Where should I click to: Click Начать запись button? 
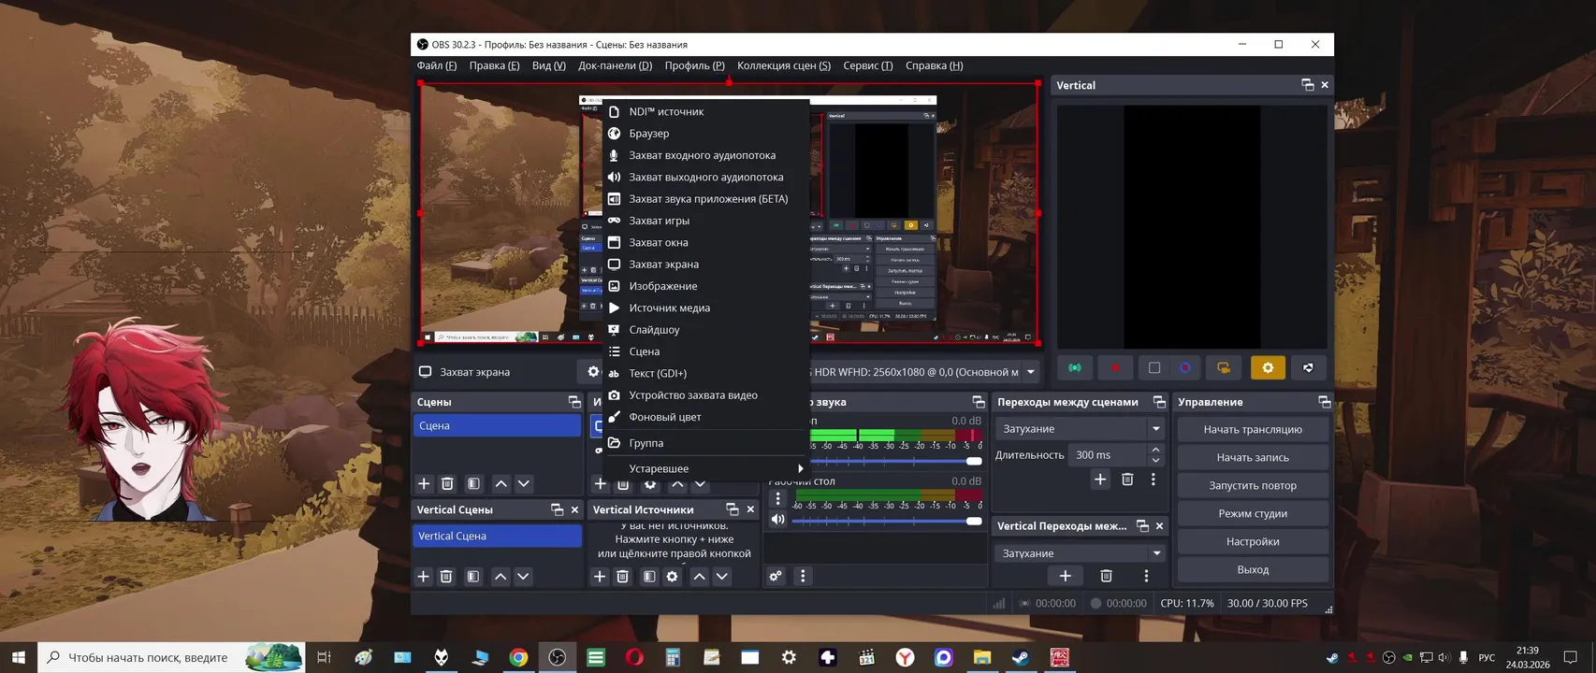point(1253,457)
